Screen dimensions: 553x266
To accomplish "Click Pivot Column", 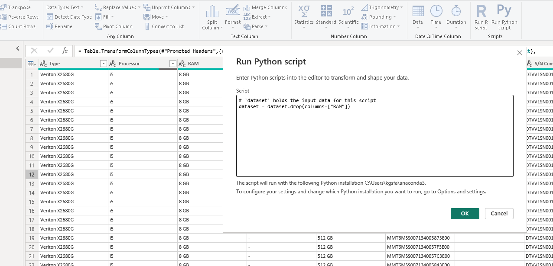I will (114, 26).
